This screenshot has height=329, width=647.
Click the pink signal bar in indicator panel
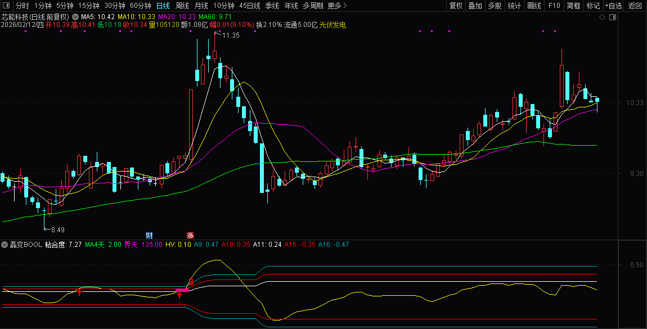pyautogui.click(x=182, y=291)
